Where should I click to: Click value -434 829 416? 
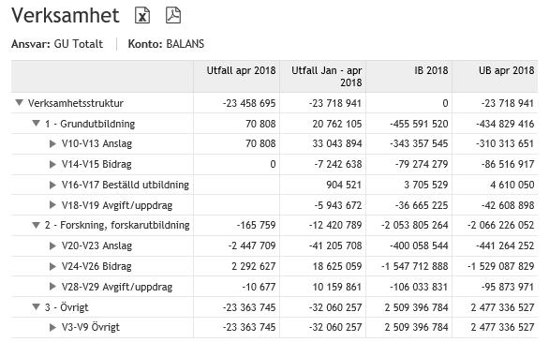click(x=505, y=124)
